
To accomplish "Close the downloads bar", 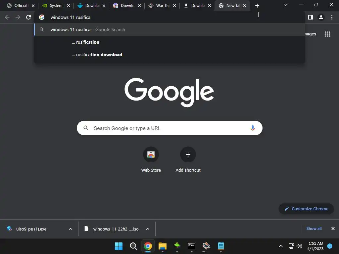I will 333,229.
